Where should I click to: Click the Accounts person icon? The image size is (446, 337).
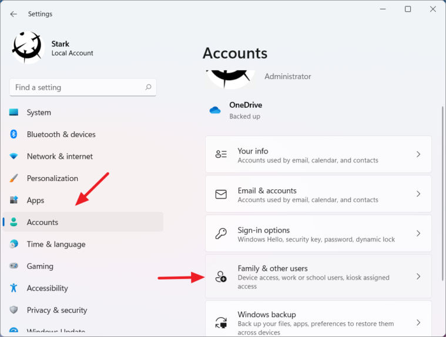[x=14, y=222]
